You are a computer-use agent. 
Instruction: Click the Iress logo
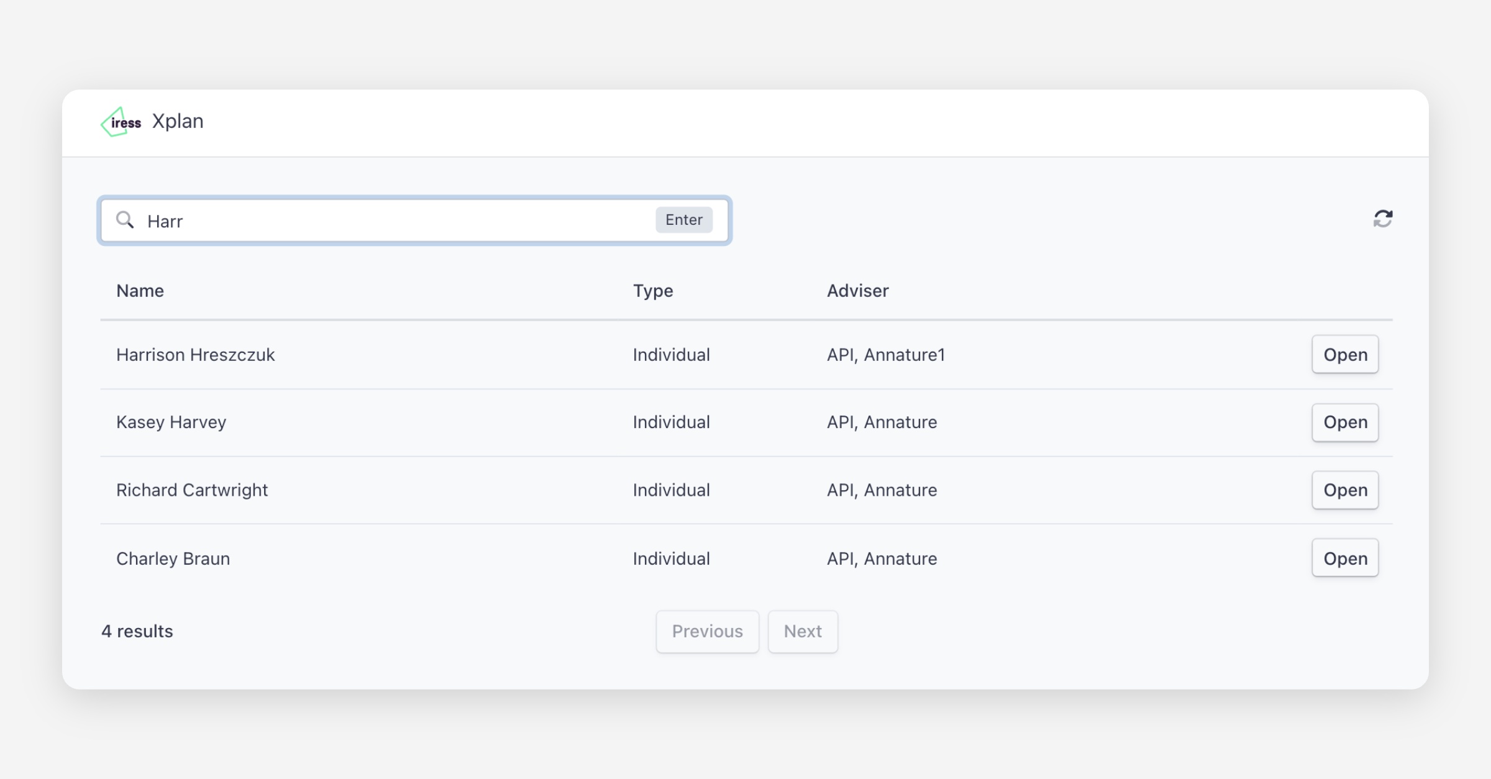coord(122,122)
